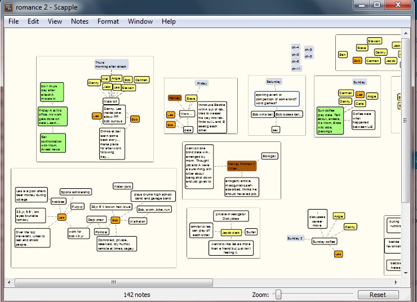Select the 'Biologist' note
The height and width of the screenshot is (302, 417).
(x=269, y=156)
